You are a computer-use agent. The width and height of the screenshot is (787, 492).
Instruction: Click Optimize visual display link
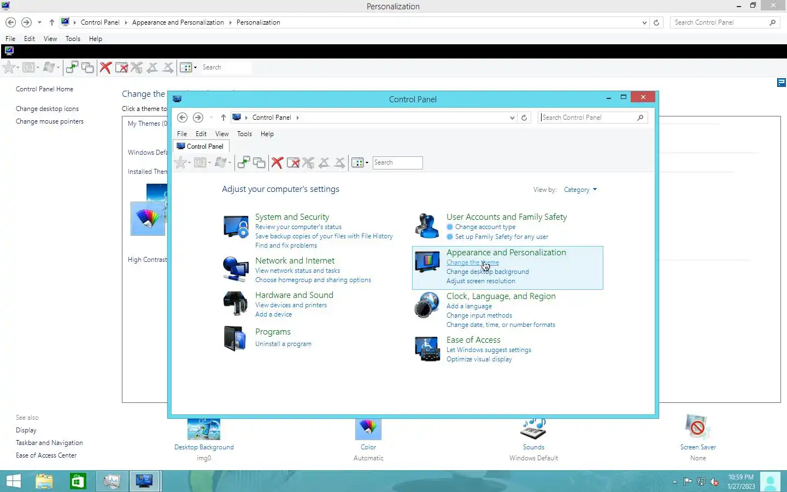pos(479,359)
